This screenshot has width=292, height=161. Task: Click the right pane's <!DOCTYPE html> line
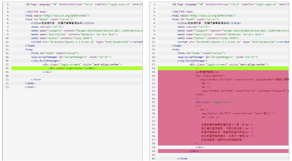(x=182, y=12)
